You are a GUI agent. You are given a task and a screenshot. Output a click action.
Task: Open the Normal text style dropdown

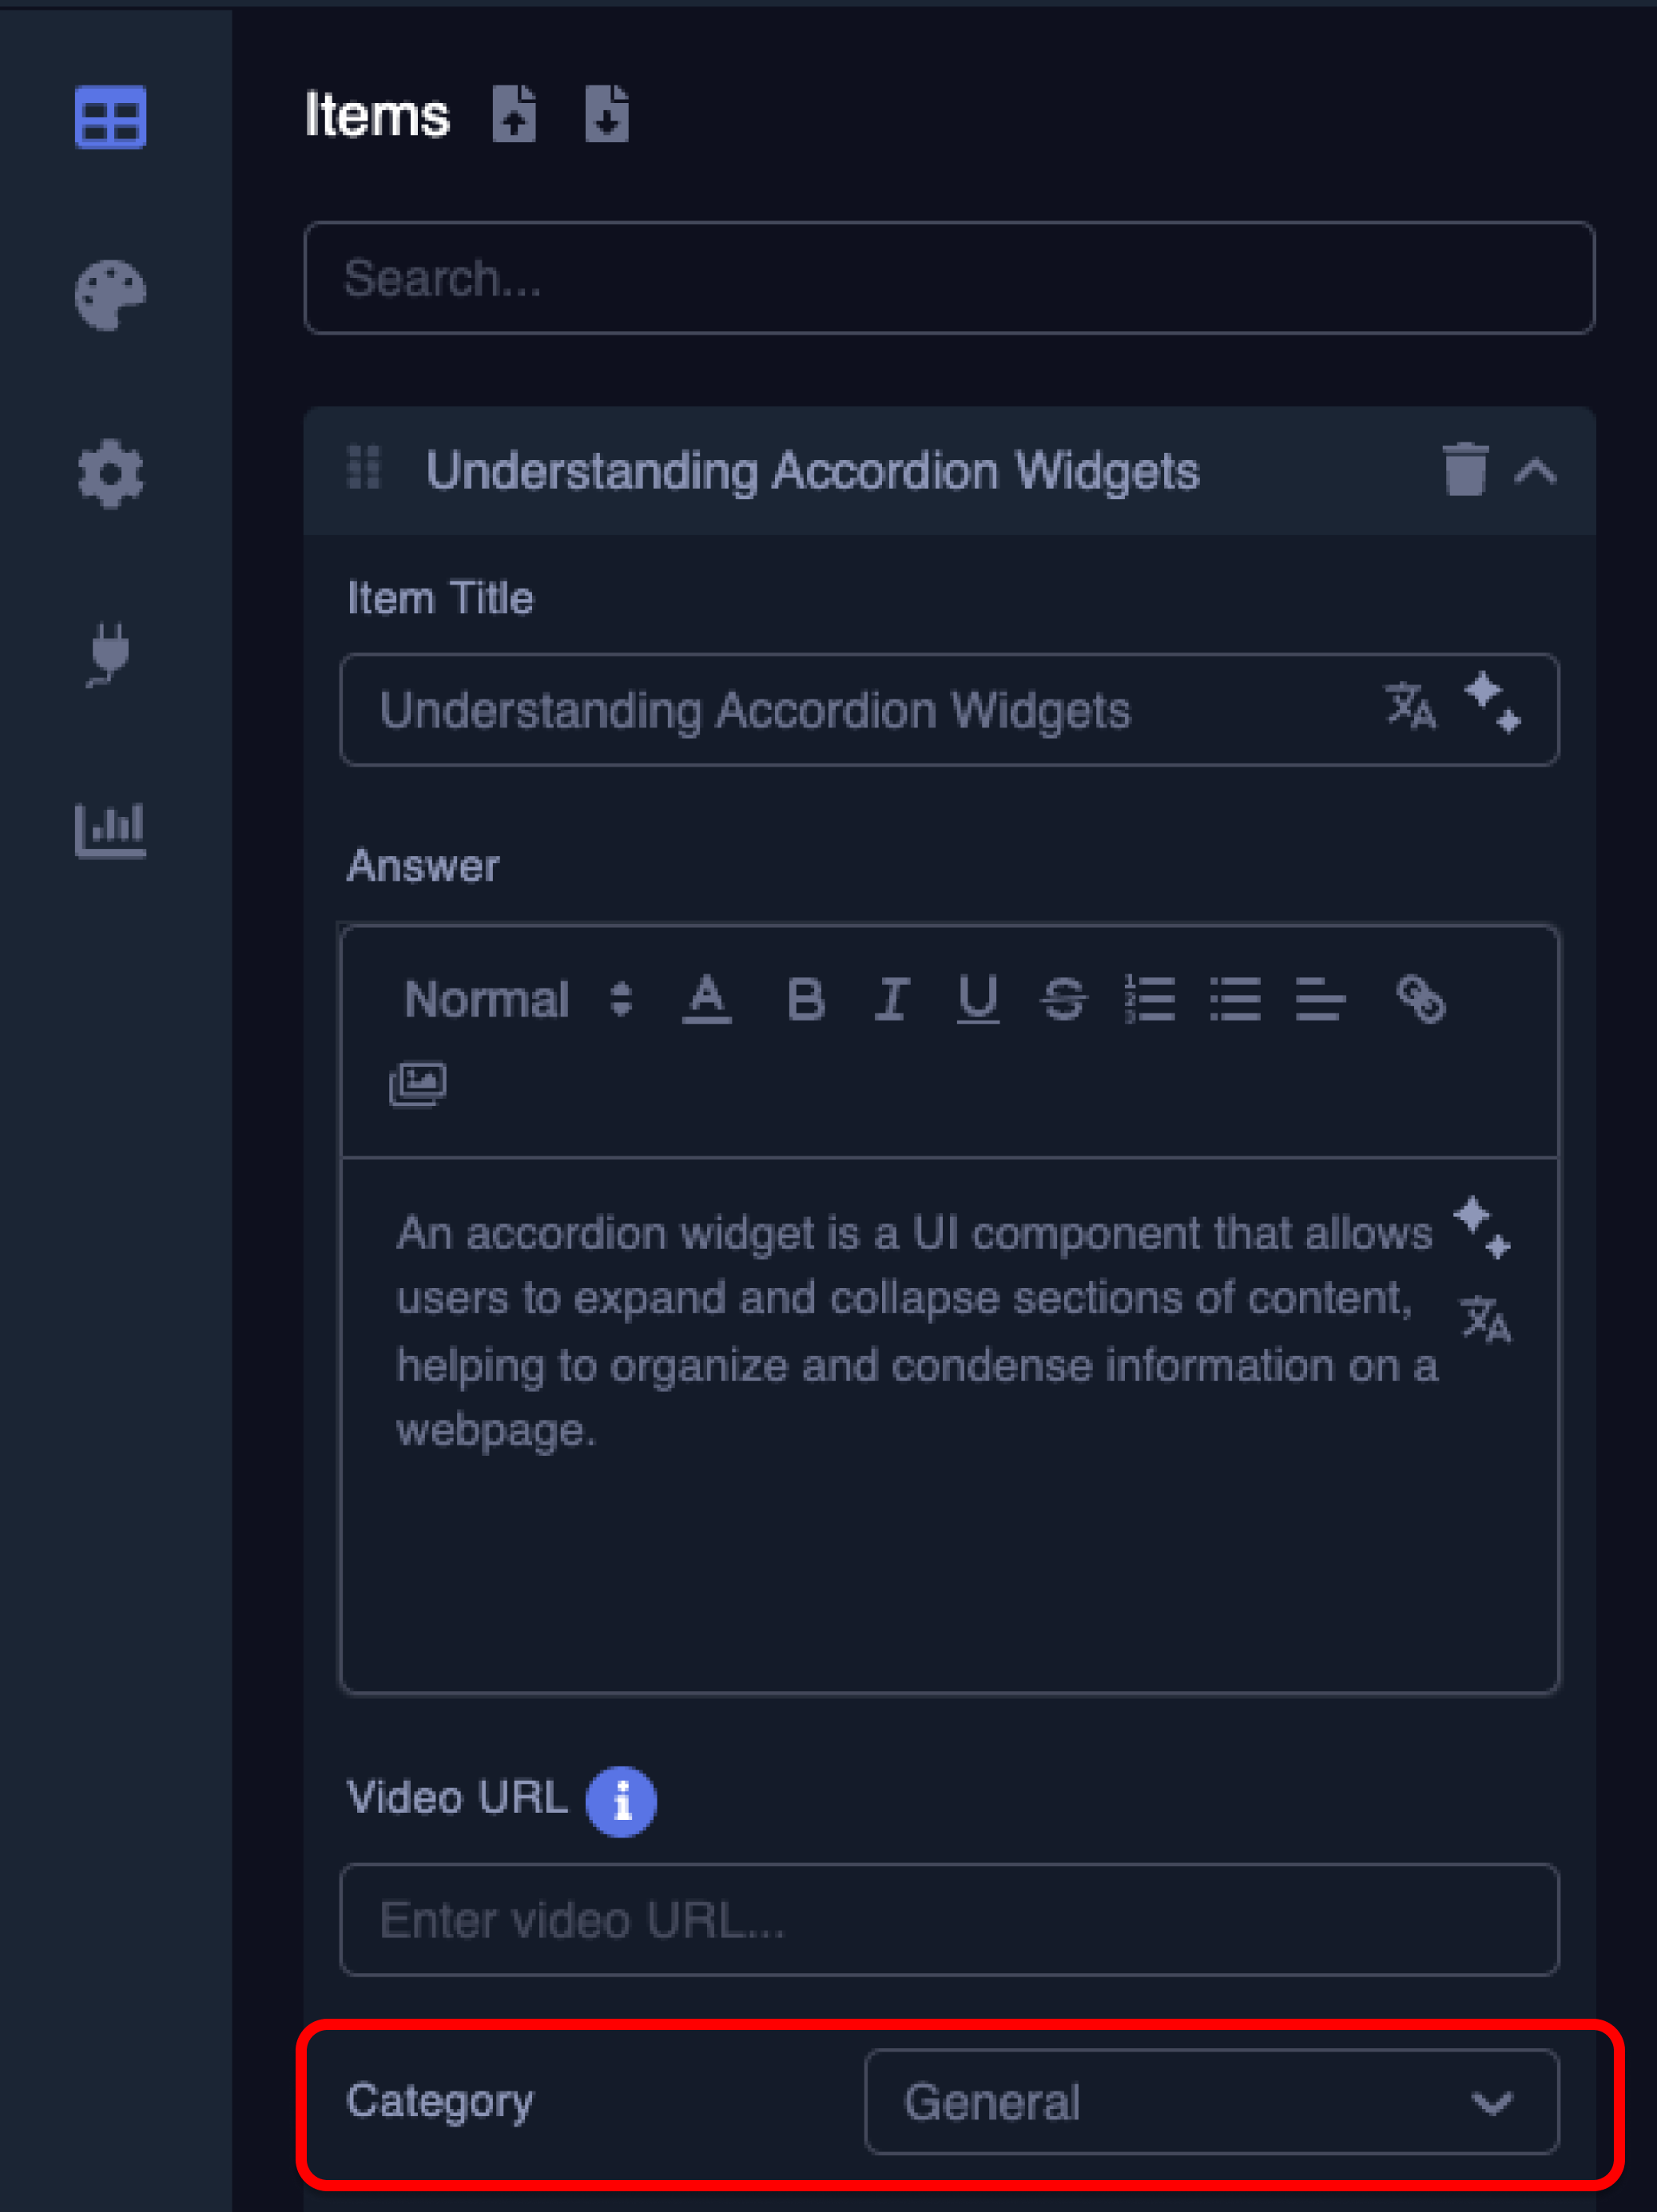coord(517,999)
